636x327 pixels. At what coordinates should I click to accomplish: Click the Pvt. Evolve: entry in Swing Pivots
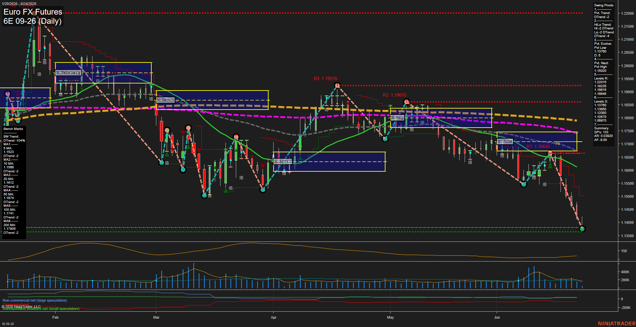603,44
